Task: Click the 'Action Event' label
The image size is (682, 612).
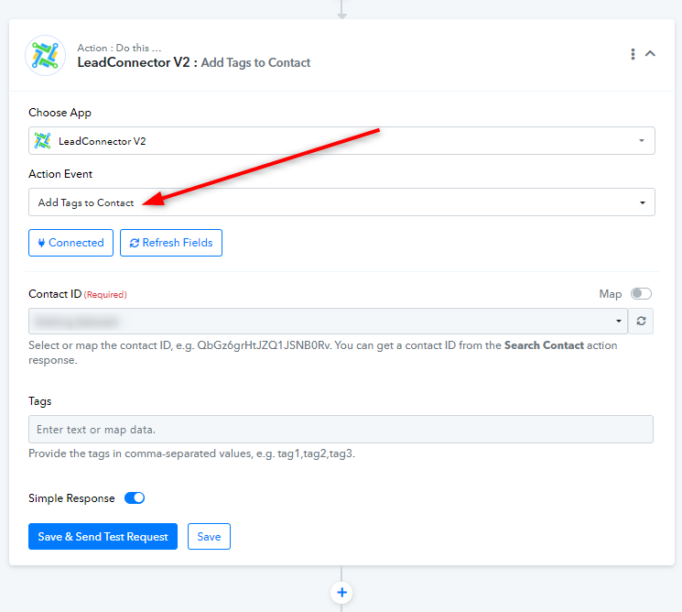Action: click(x=60, y=174)
